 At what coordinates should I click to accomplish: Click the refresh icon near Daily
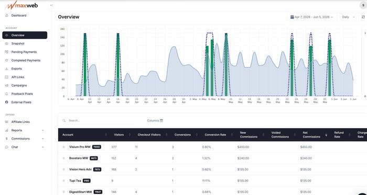(x=363, y=17)
